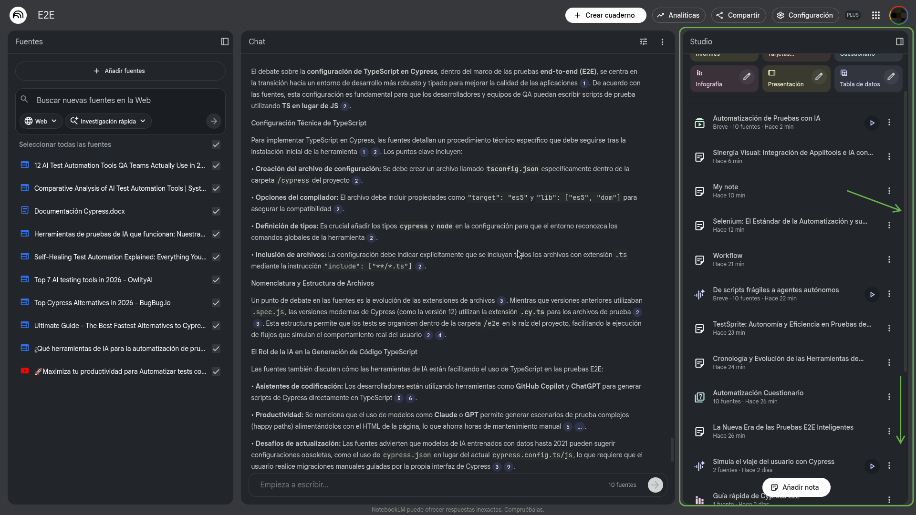Click the Studio panel vertical scrollbar

(906, 231)
